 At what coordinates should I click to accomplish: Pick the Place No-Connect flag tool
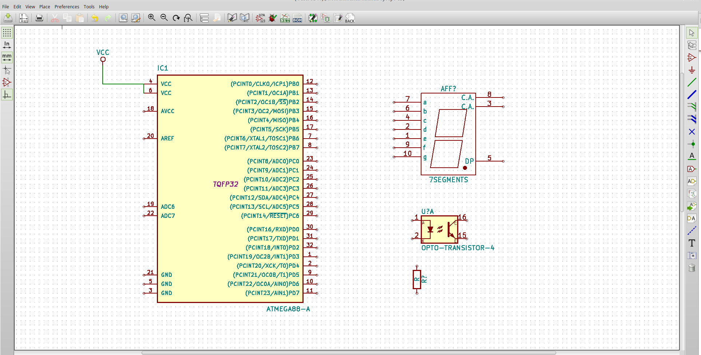coord(692,132)
